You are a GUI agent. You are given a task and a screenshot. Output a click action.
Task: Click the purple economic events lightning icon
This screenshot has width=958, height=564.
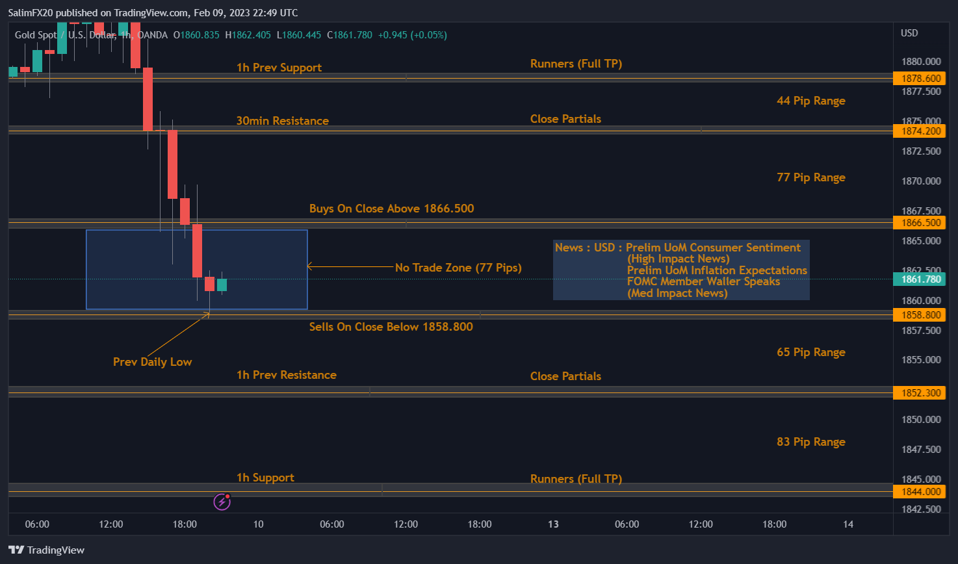pos(222,502)
